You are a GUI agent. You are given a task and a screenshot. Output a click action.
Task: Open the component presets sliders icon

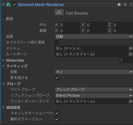[x=125, y=4]
